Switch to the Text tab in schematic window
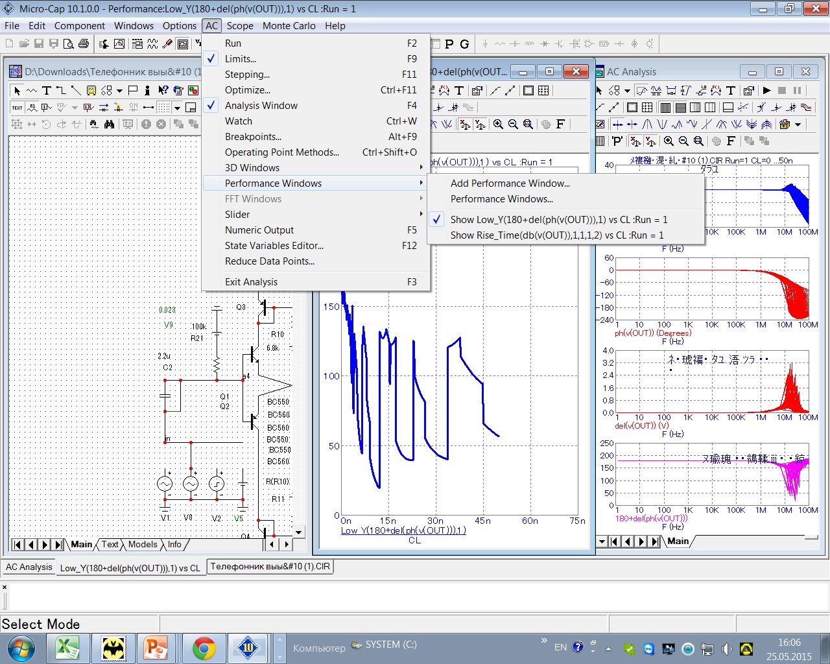The width and height of the screenshot is (830, 664). 110,545
